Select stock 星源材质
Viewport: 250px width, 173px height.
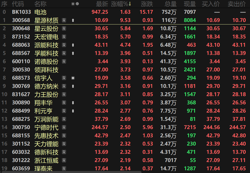46,20
